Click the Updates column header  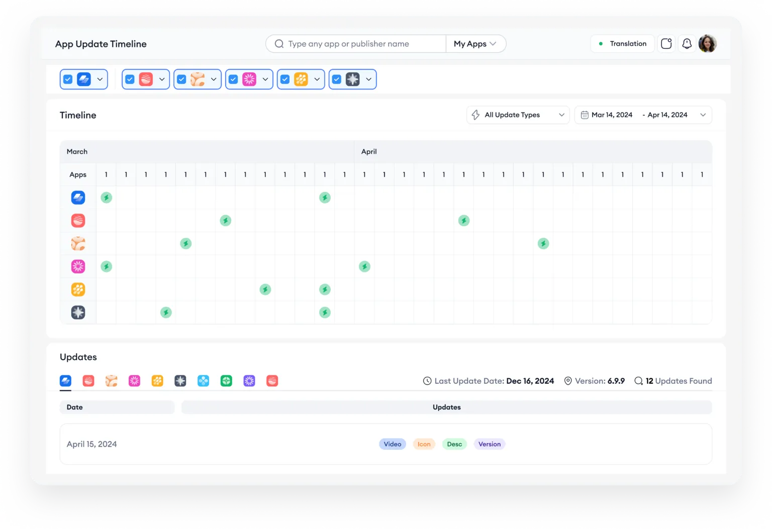coord(447,407)
